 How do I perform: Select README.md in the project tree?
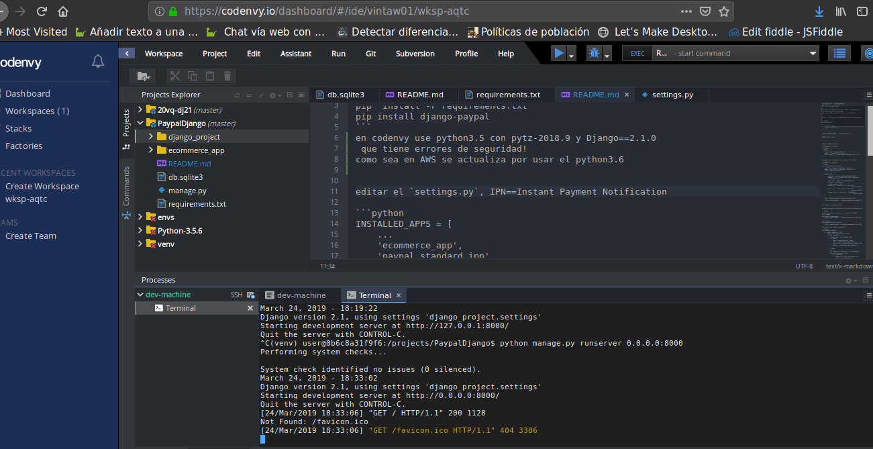coord(189,164)
